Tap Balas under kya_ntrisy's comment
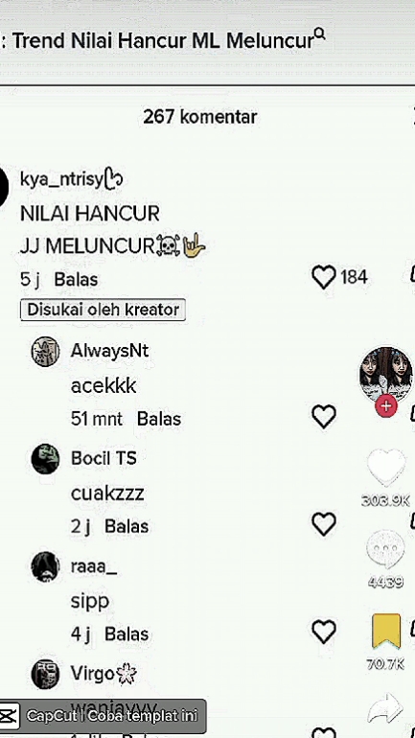Image resolution: width=415 pixels, height=738 pixels. pyautogui.click(x=77, y=280)
